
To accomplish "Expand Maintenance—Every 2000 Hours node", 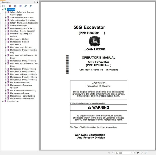I will (6, 77).
